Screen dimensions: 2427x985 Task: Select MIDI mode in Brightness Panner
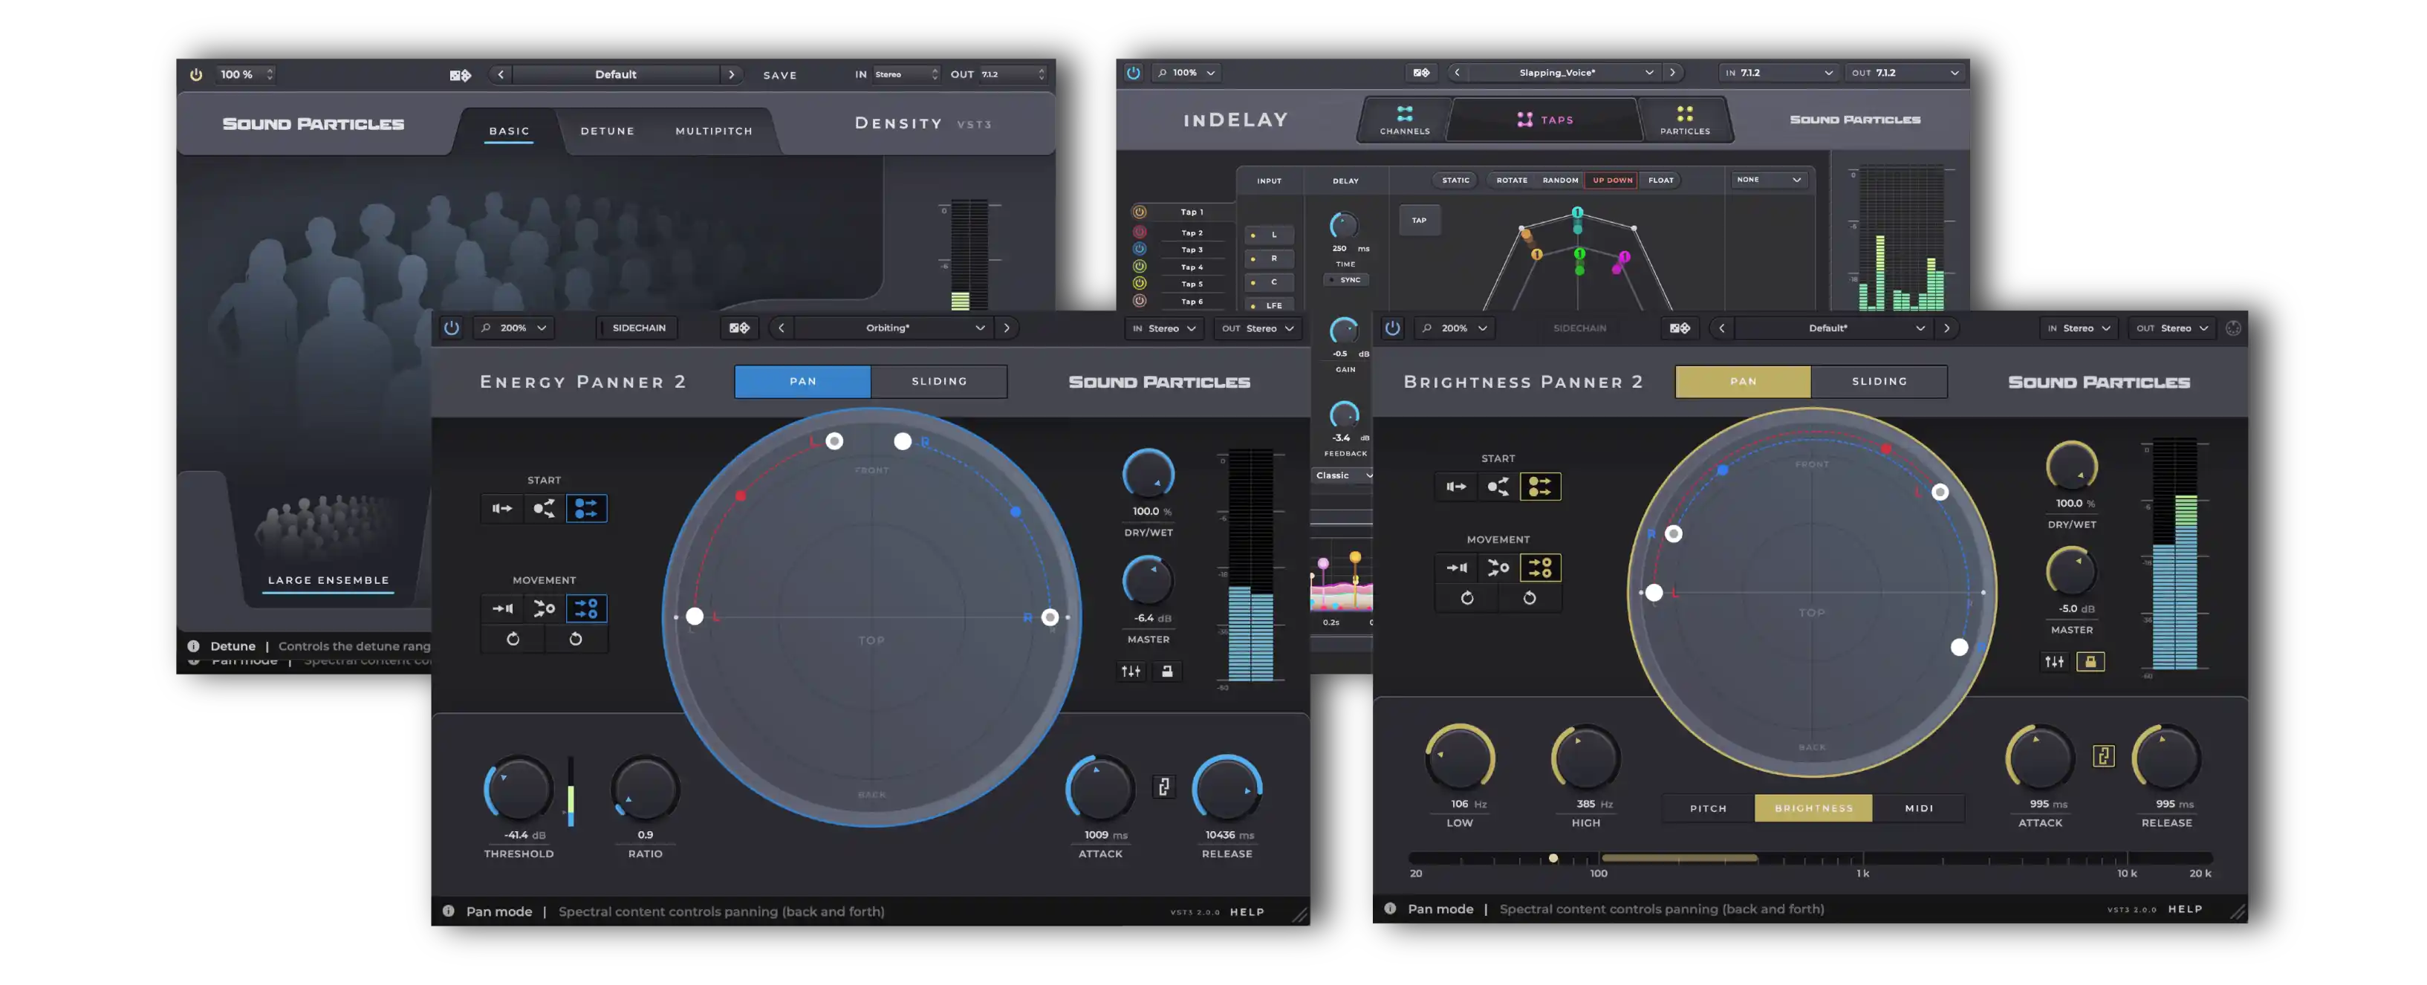(x=1918, y=808)
